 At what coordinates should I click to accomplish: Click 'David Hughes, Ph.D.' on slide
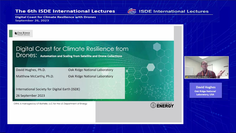(31, 70)
